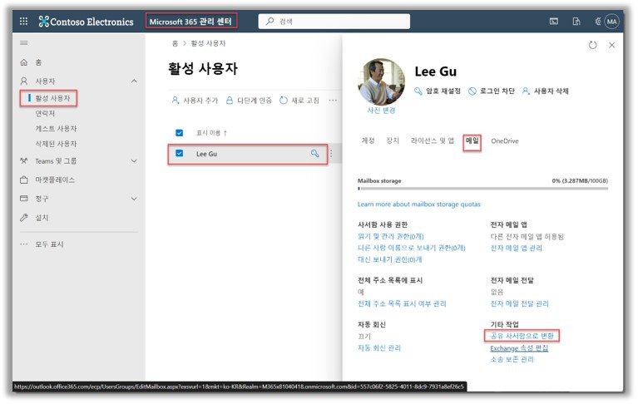
Task: Click the Contoso Electronics logo
Action: pyautogui.click(x=86, y=22)
